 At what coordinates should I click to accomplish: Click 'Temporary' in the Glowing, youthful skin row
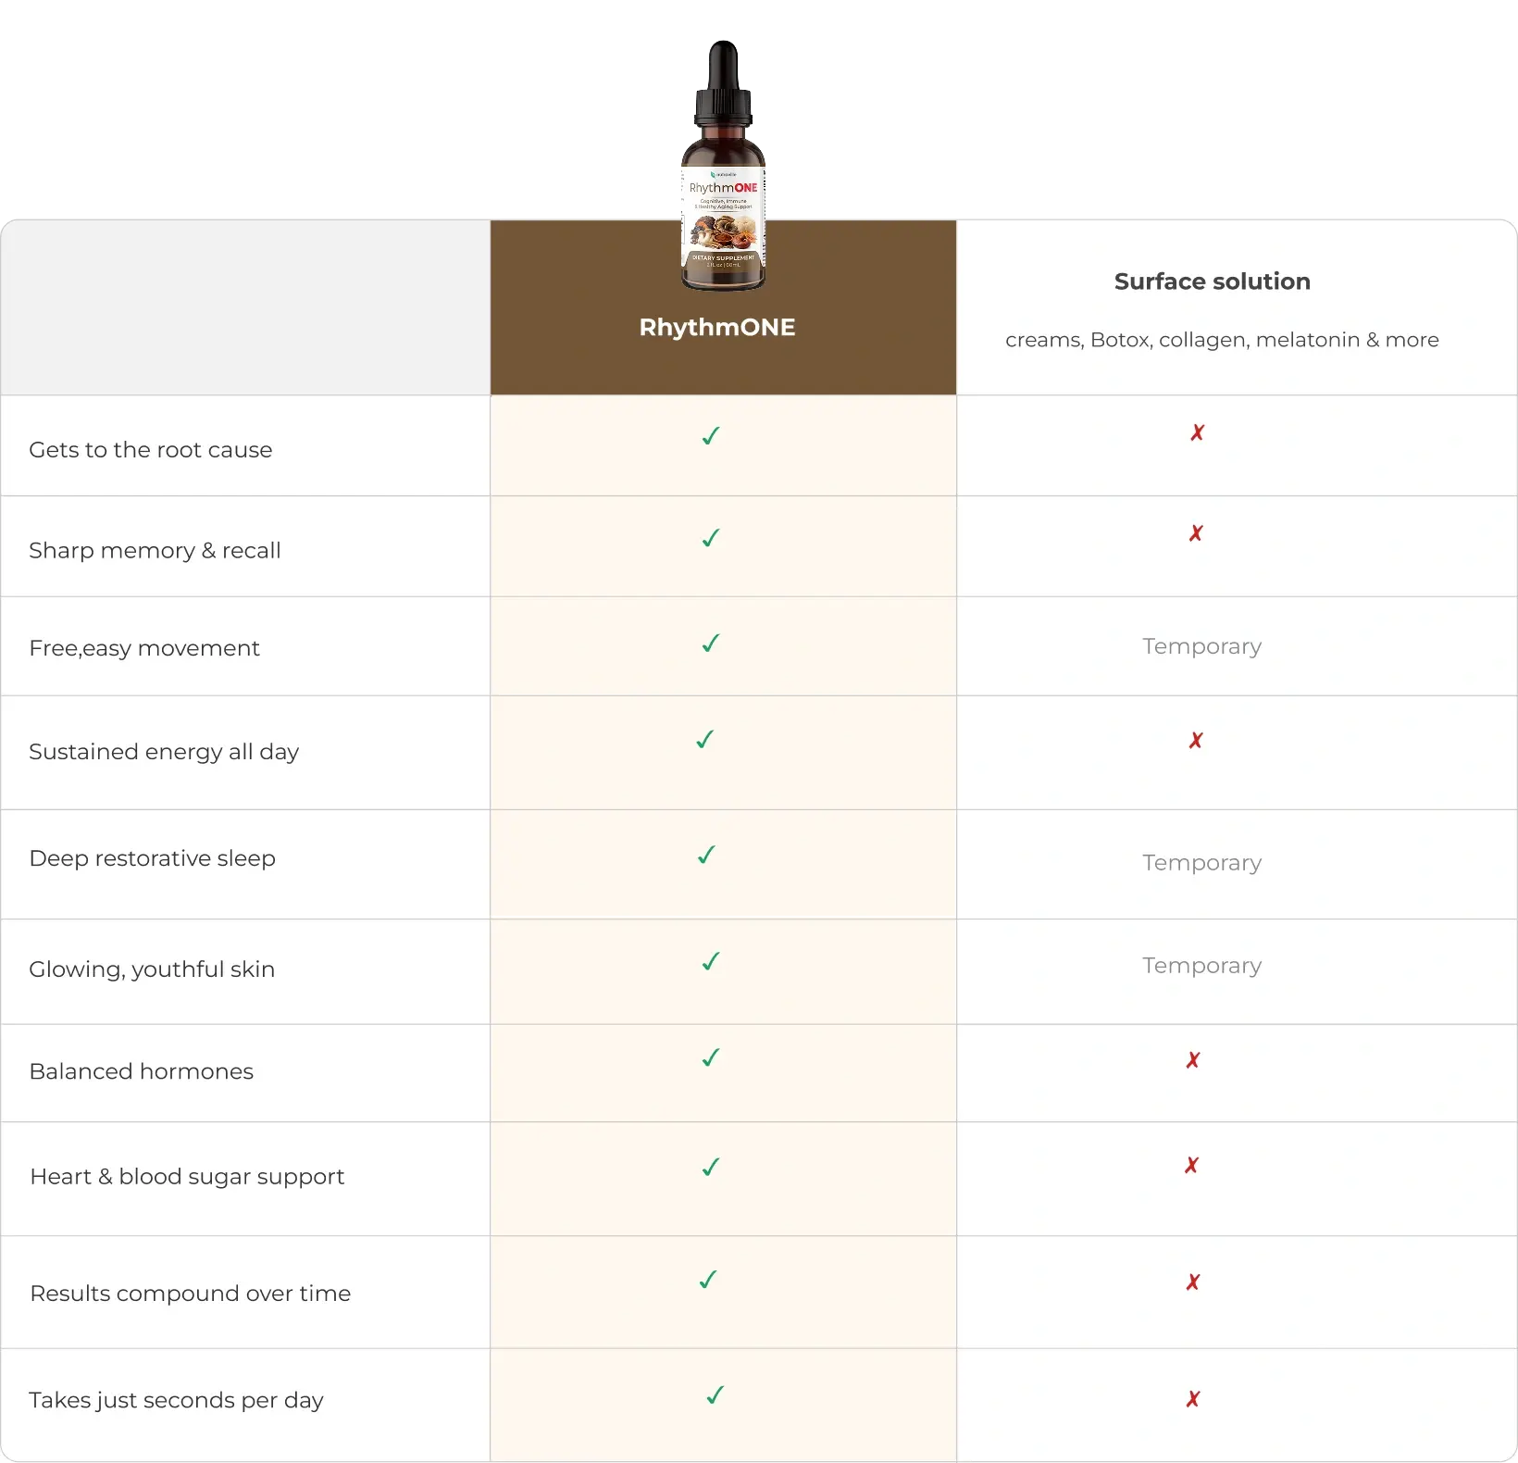(1202, 967)
